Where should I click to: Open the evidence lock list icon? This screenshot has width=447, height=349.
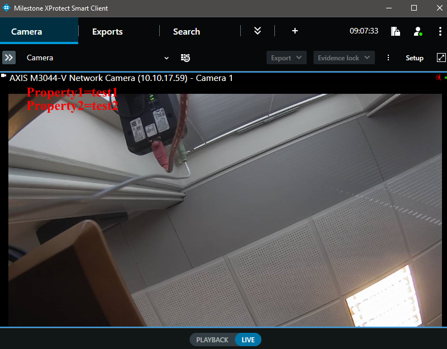396,31
